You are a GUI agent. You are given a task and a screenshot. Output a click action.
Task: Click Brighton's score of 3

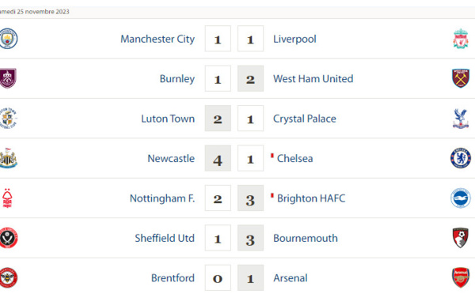(x=250, y=198)
